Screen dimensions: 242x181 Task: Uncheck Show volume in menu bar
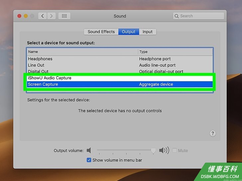coord(89,160)
